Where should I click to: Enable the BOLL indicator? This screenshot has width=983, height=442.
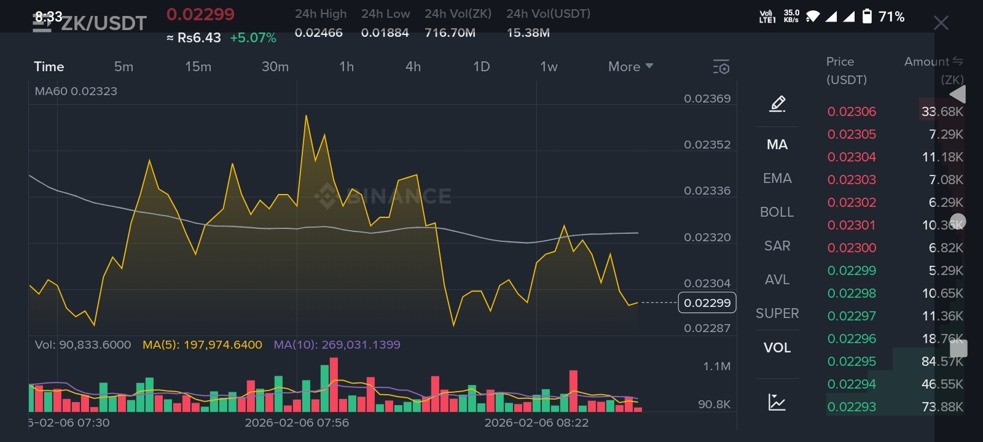[x=777, y=212]
